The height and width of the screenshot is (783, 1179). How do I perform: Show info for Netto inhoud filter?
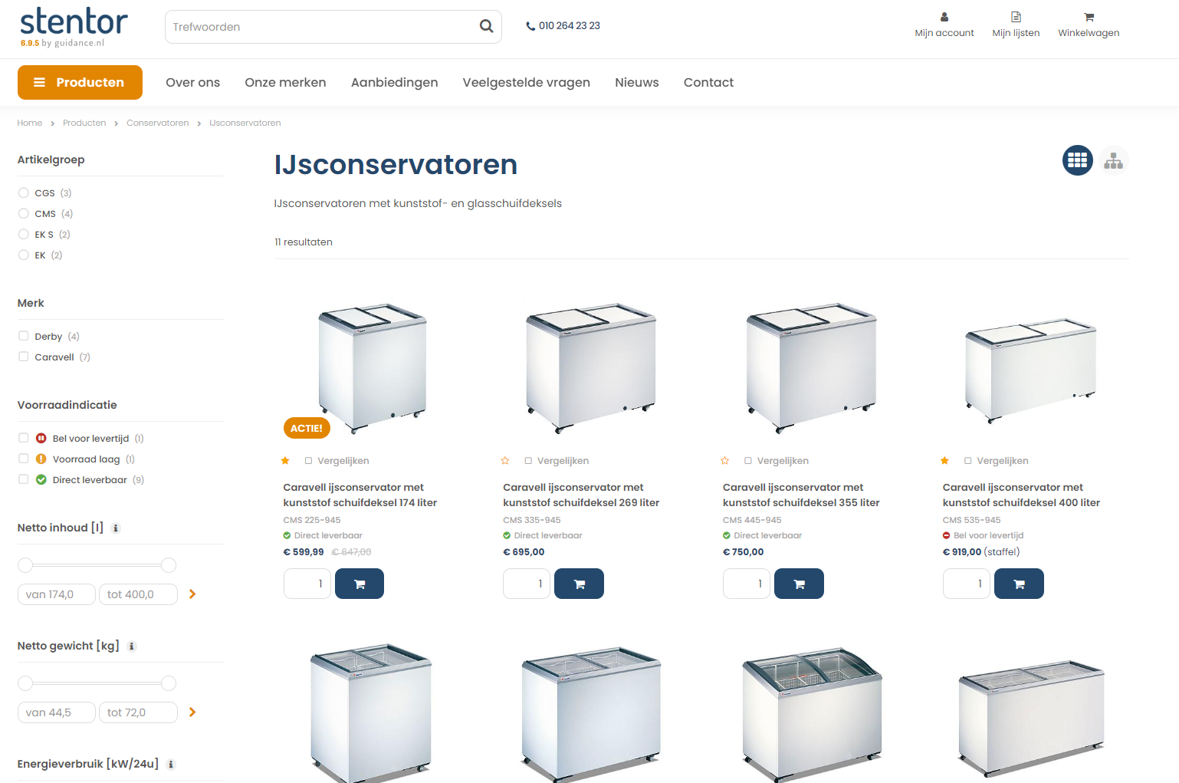click(x=116, y=528)
